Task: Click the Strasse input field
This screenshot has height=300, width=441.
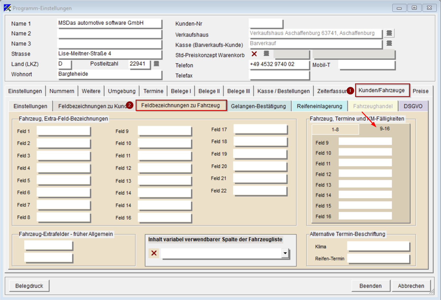Action: [109, 54]
